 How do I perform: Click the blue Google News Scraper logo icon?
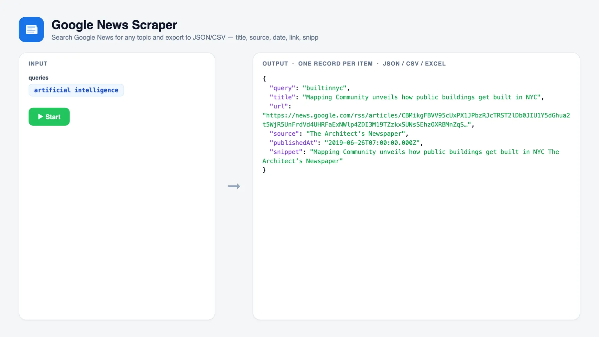[x=31, y=30]
